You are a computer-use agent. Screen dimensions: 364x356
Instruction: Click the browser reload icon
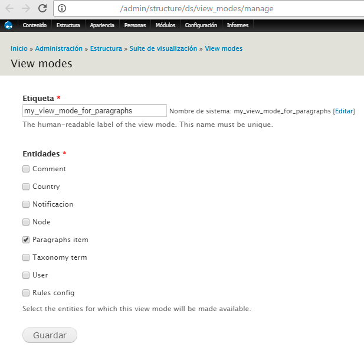[x=42, y=8]
